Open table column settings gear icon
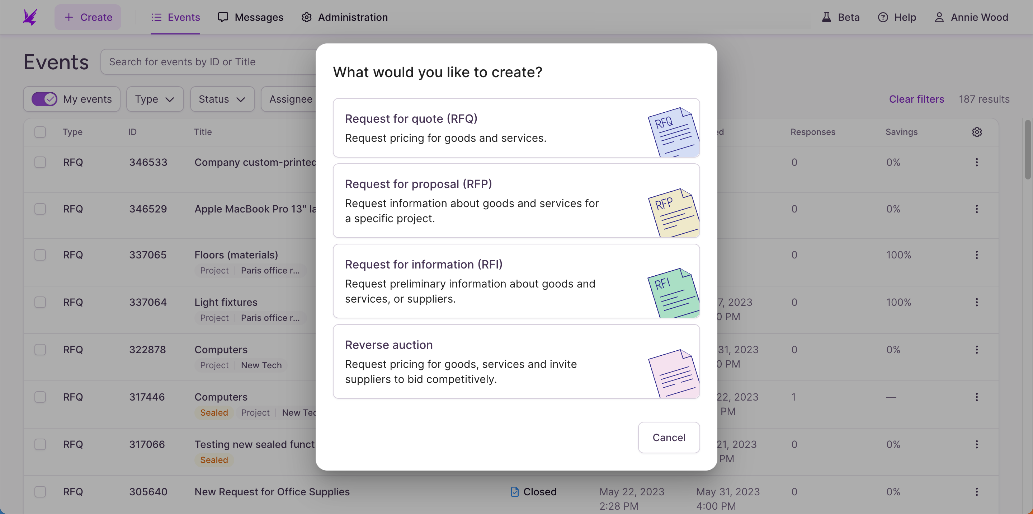Viewport: 1033px width, 514px height. [977, 132]
